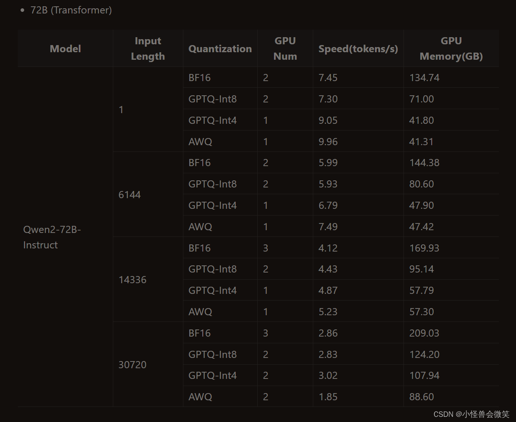
Task: Click the memory value 95.14
Action: tap(421, 269)
